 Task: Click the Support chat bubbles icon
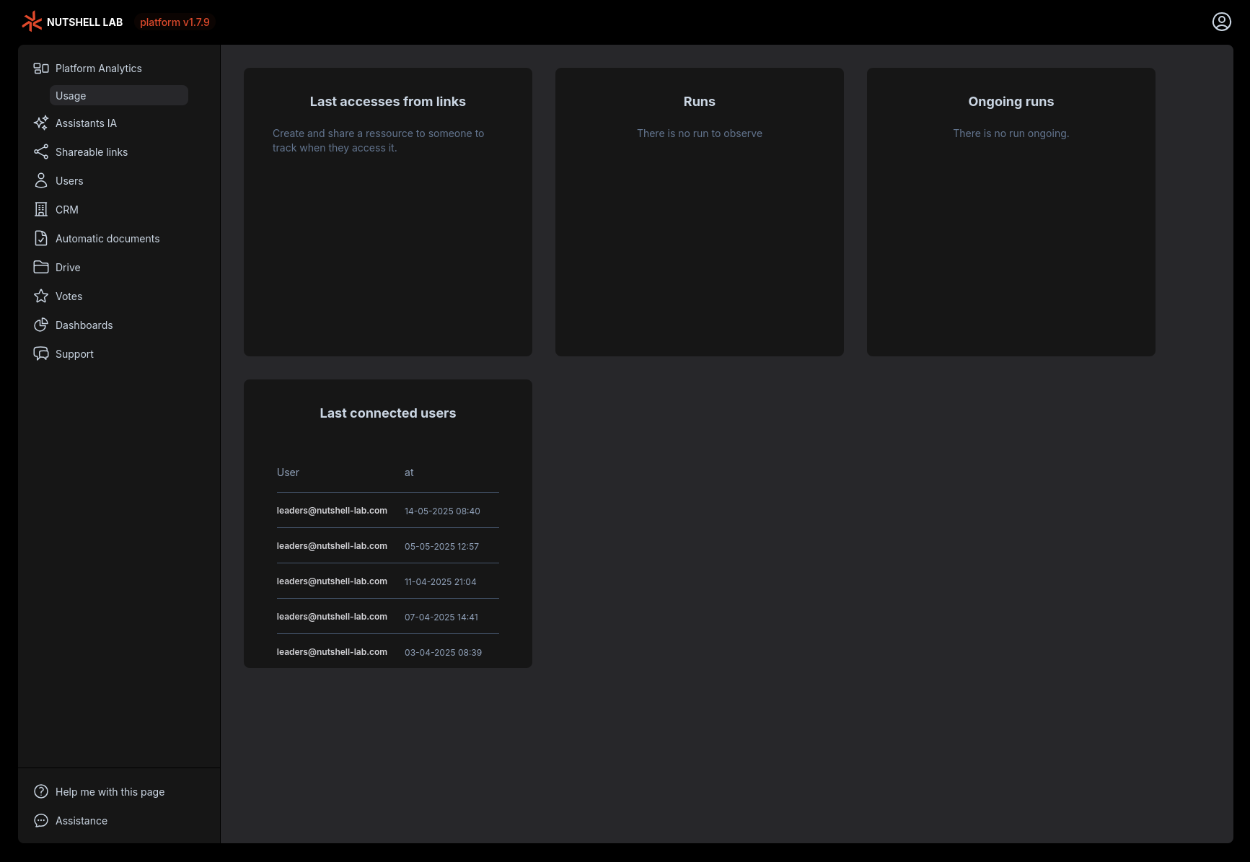(x=41, y=354)
